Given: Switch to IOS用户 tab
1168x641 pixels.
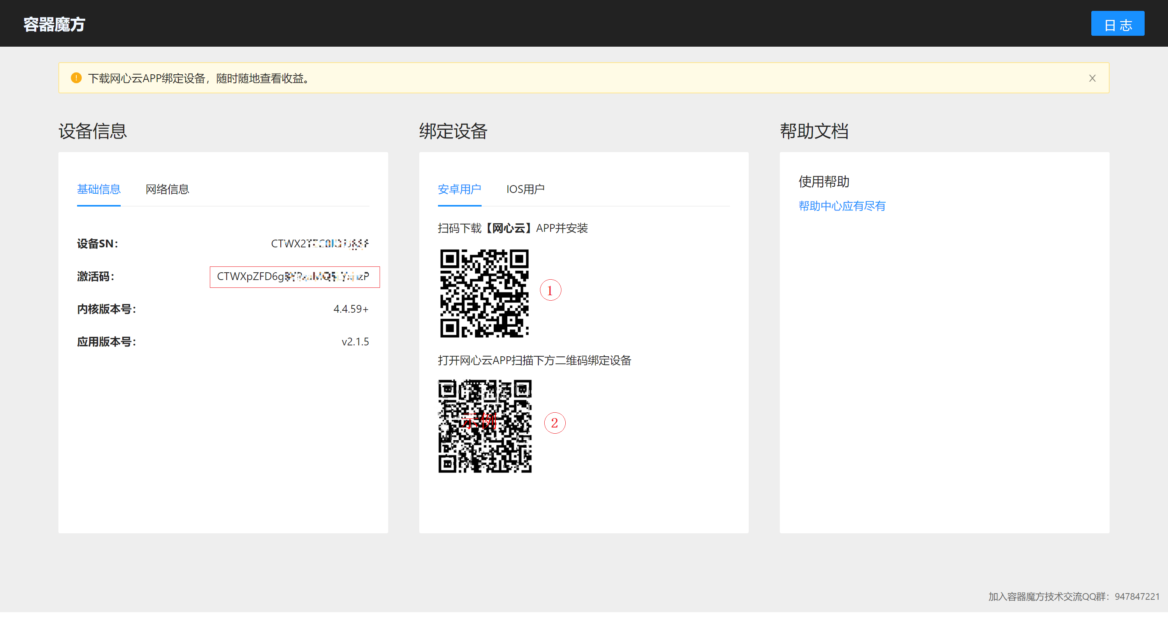Looking at the screenshot, I should [525, 189].
